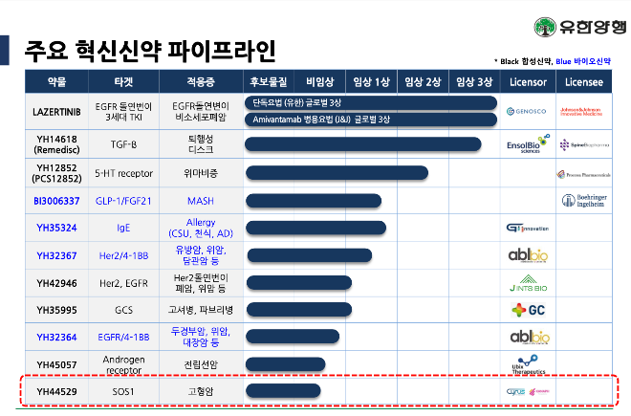Click the 후보물질 column header

269,81
